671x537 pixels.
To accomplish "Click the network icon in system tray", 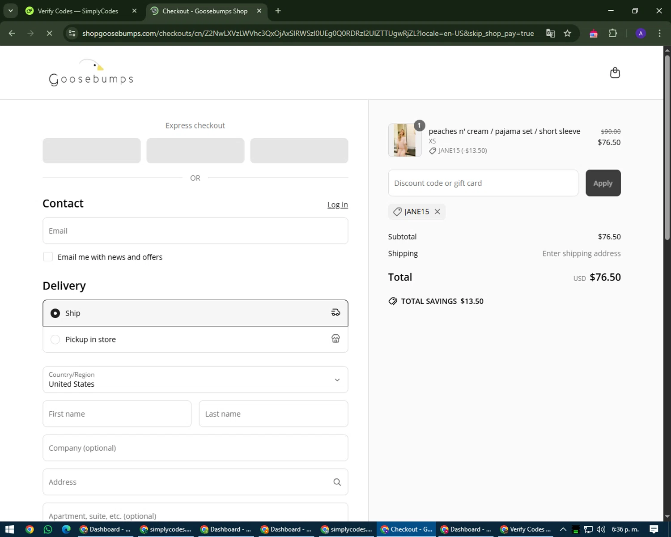I will (x=588, y=529).
